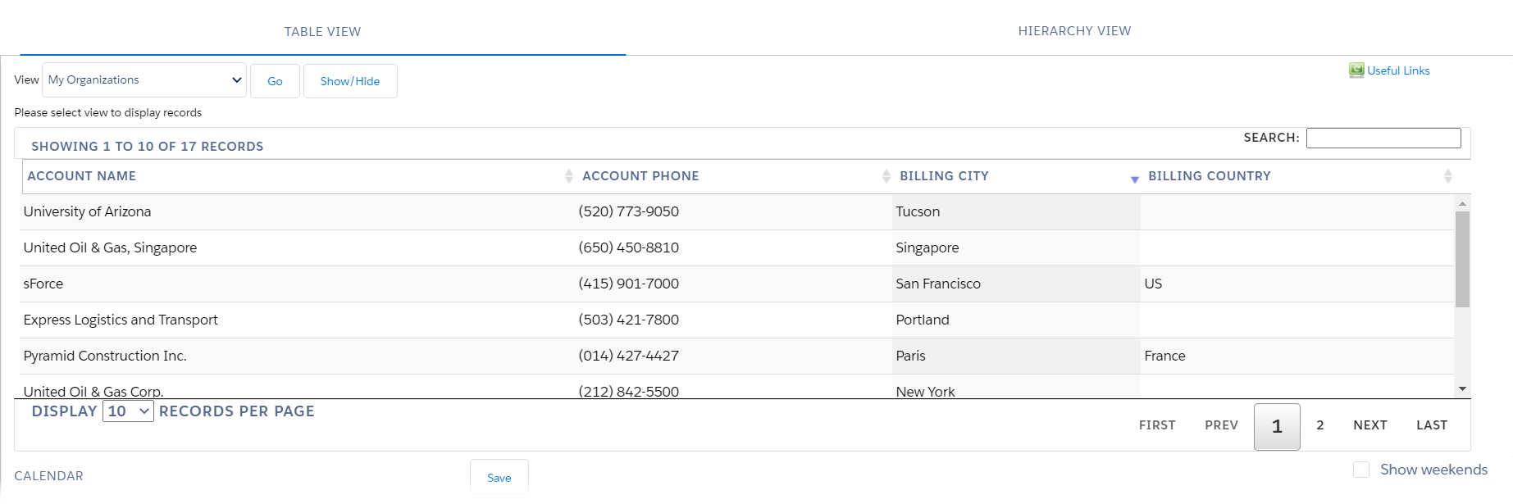Click the Save button
Viewport: 1513px width, 504px height.
coord(499,478)
